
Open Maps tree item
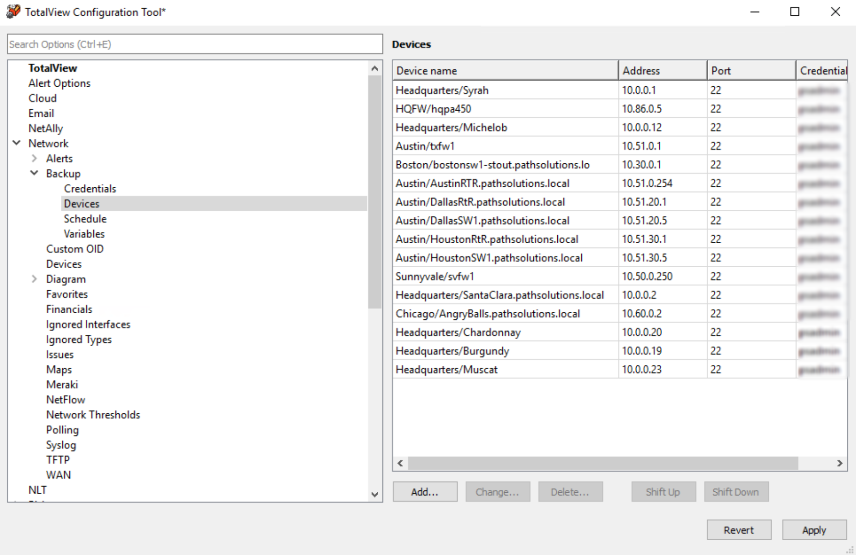pos(59,370)
